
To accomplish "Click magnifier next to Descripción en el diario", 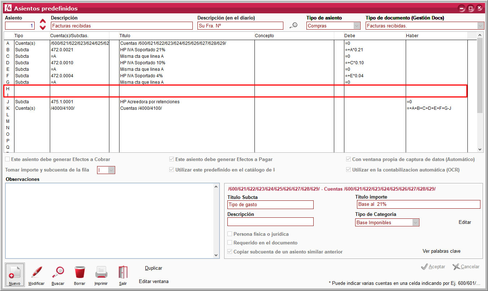I will pos(294,26).
